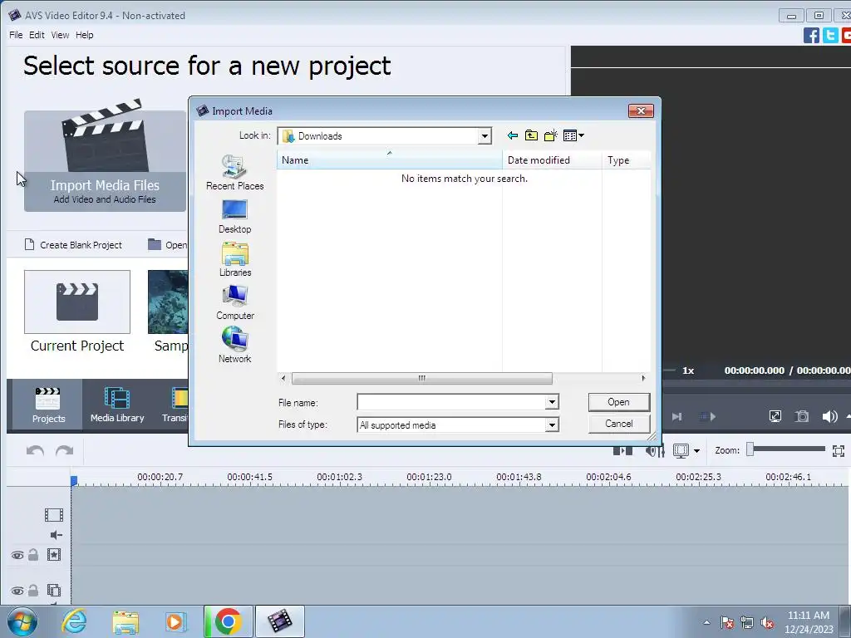Expand the Files of type dropdown
Image resolution: width=851 pixels, height=638 pixels.
[x=552, y=425]
